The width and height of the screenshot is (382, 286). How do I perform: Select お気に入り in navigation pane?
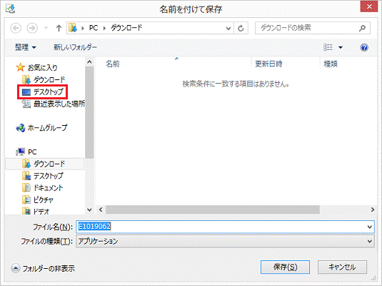(x=42, y=68)
